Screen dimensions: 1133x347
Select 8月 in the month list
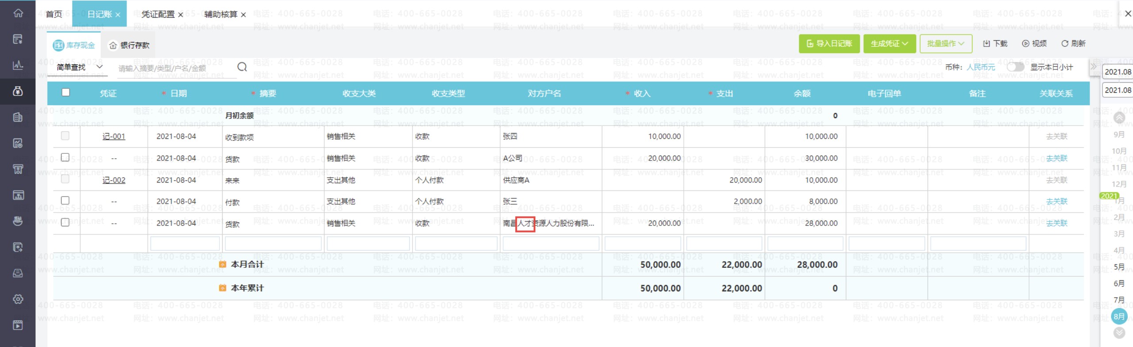coord(1119,316)
